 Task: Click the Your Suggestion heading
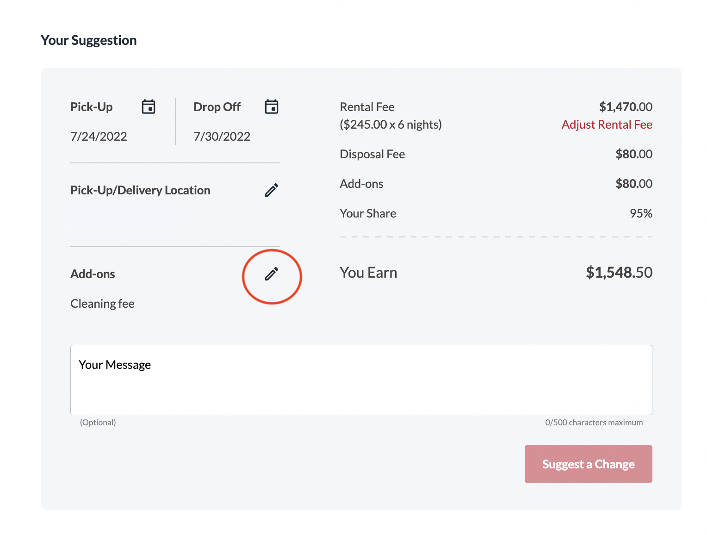click(x=88, y=40)
